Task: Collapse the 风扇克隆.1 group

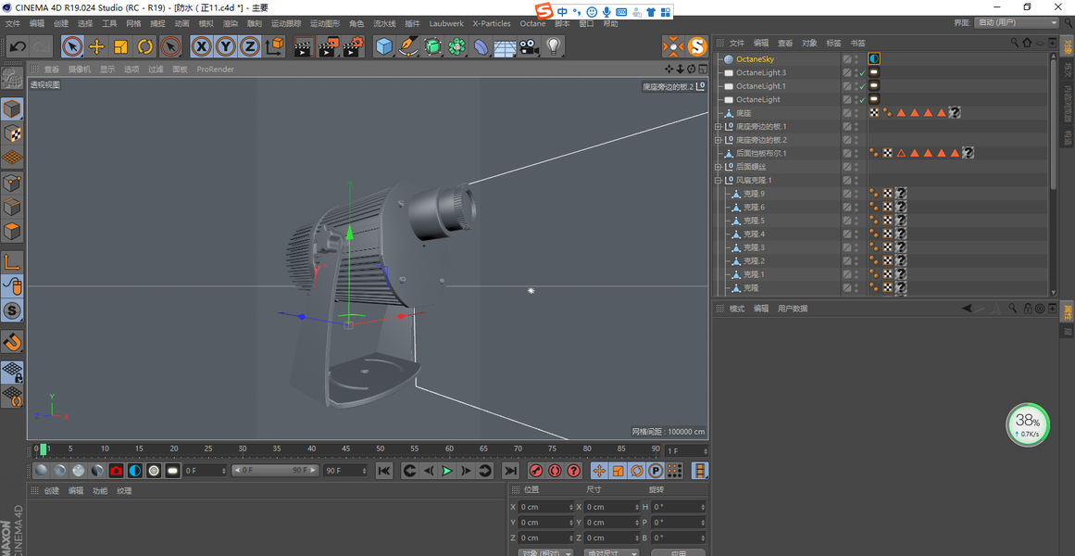Action: [719, 181]
